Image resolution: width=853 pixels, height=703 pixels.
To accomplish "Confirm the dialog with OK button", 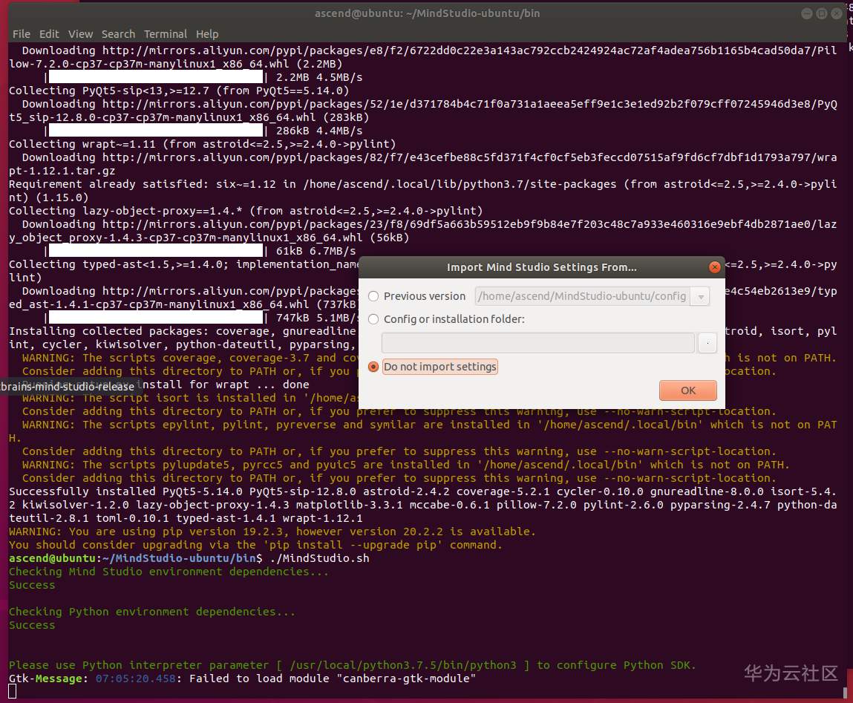I will 687,390.
